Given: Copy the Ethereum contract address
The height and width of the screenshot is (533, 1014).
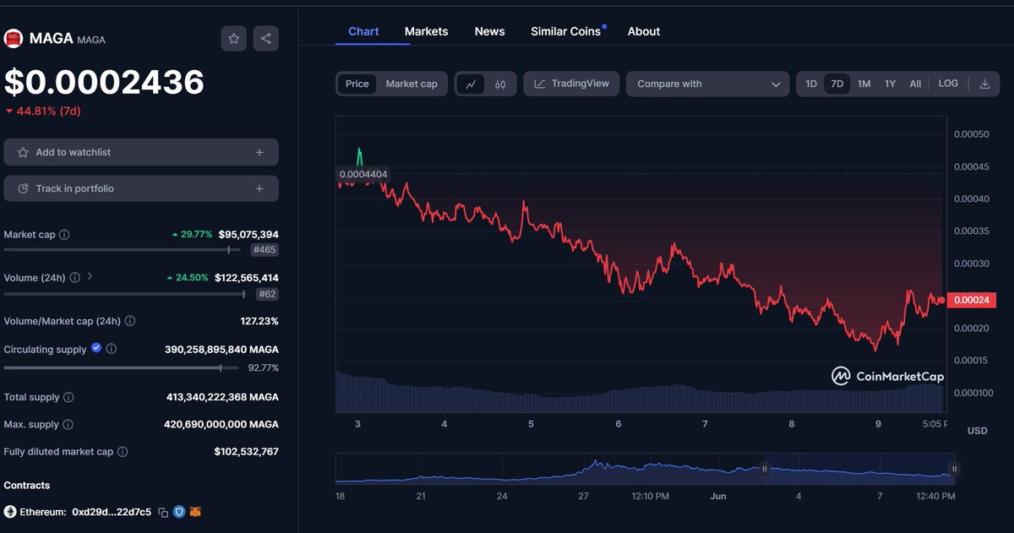Looking at the screenshot, I should pyautogui.click(x=163, y=512).
